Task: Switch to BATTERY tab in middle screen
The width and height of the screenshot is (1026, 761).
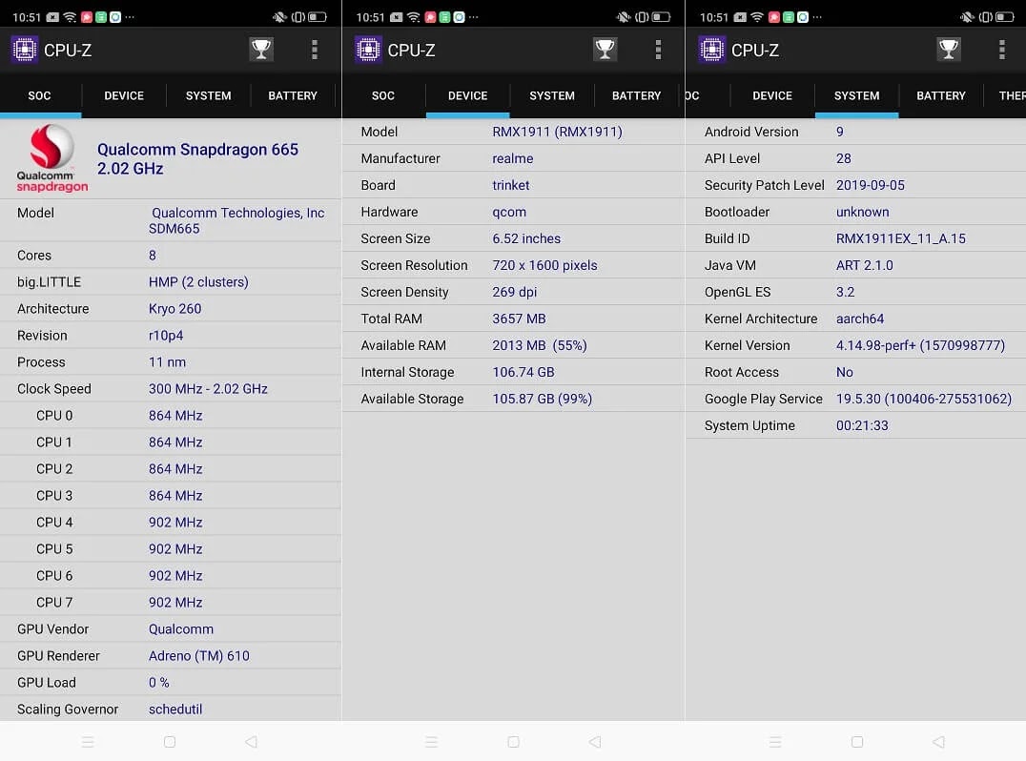Action: (636, 95)
